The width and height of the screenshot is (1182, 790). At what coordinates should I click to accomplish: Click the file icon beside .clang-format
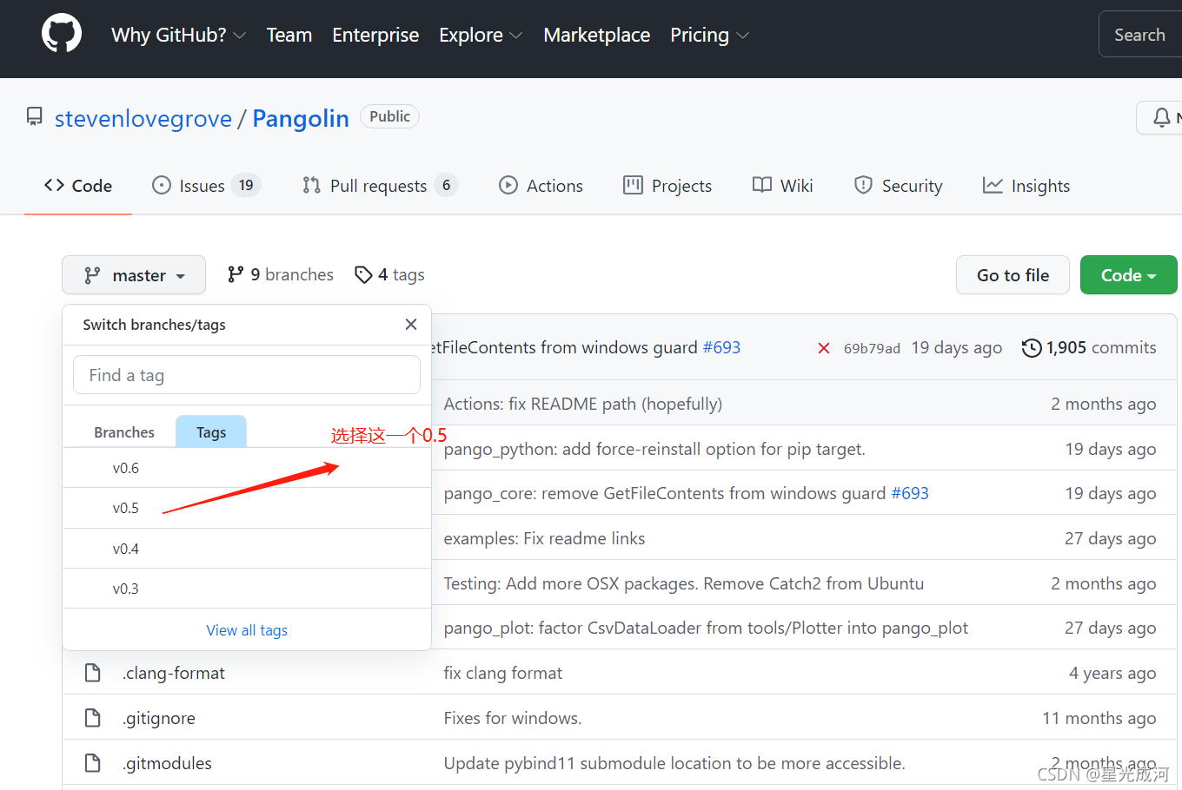point(93,673)
